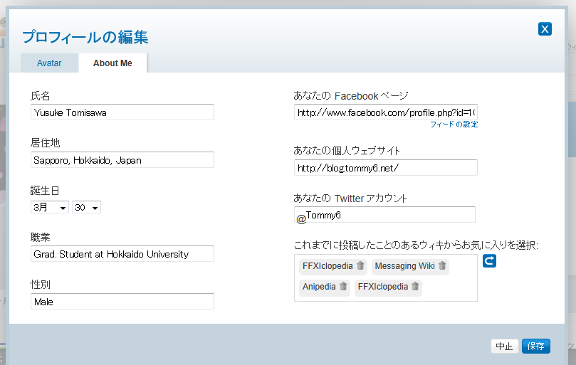Switch to the Avatar tab
Screen dimensions: 576x365
pyautogui.click(x=49, y=63)
